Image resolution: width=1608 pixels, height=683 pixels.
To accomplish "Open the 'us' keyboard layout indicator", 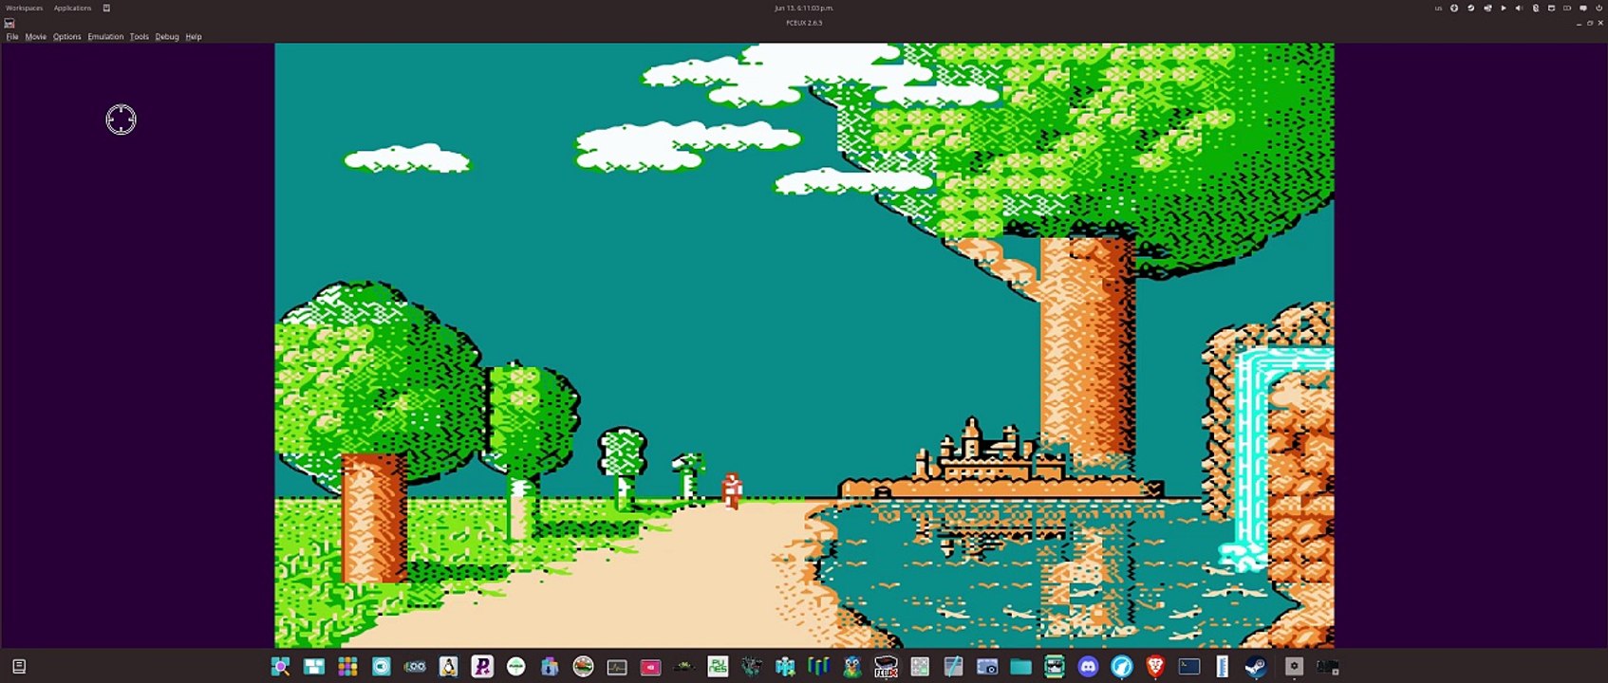I will pyautogui.click(x=1438, y=8).
